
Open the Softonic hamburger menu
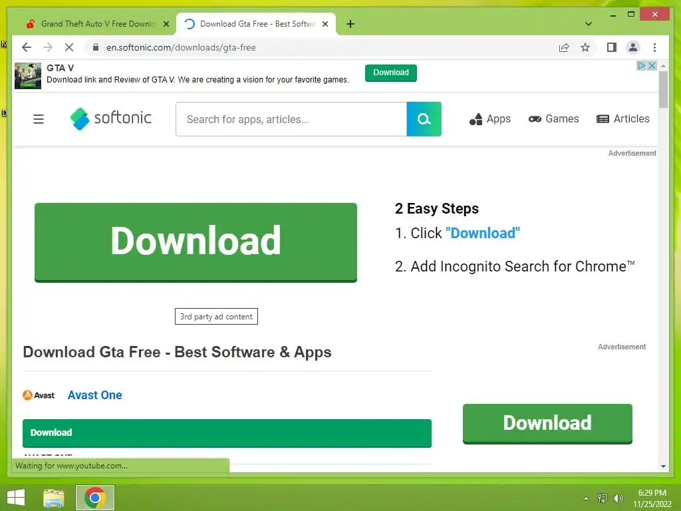coord(39,119)
